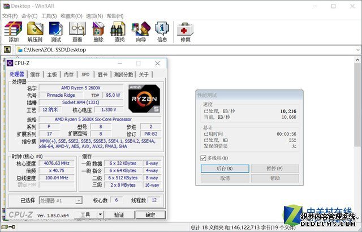Click the CPU-Z Tools (工具) button
The image size is (362, 232).
coord(85,214)
